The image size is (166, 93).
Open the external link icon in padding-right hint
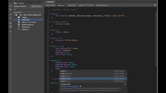click(x=125, y=84)
